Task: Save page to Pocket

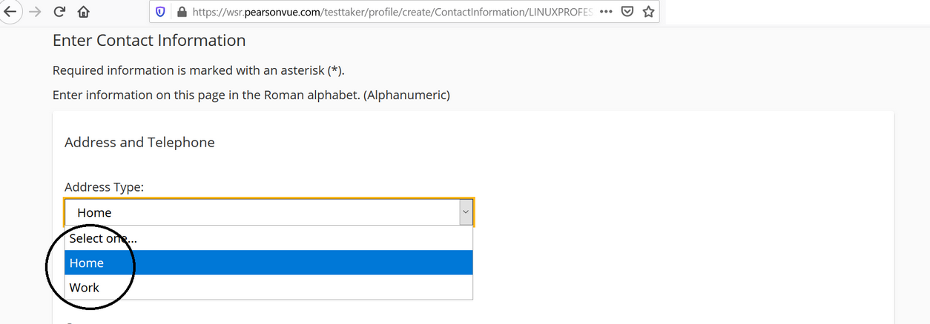Action: [x=627, y=12]
